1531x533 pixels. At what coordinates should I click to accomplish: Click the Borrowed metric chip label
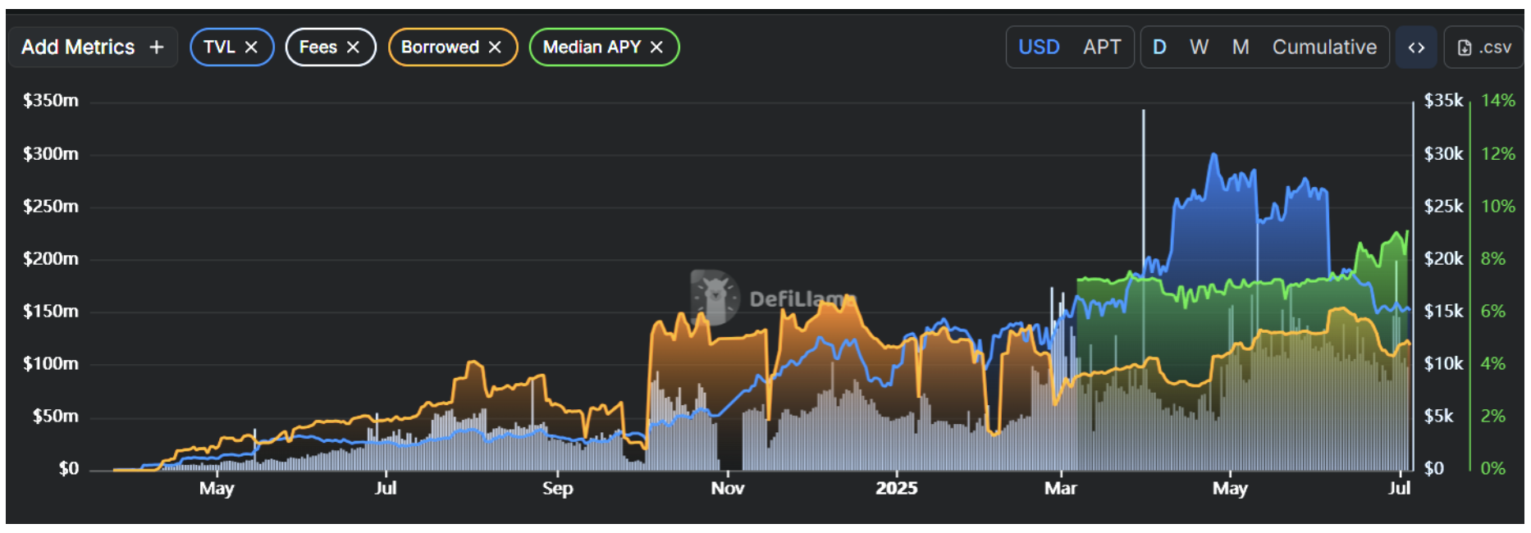point(440,48)
